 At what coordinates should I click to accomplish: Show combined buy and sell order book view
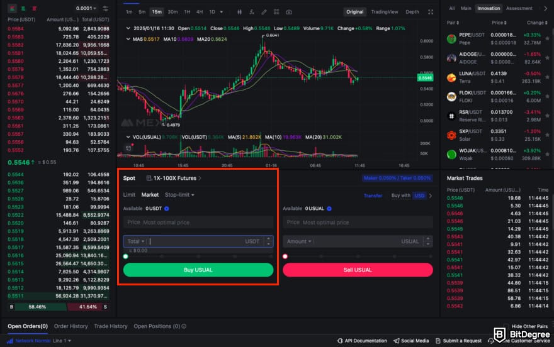[13, 8]
